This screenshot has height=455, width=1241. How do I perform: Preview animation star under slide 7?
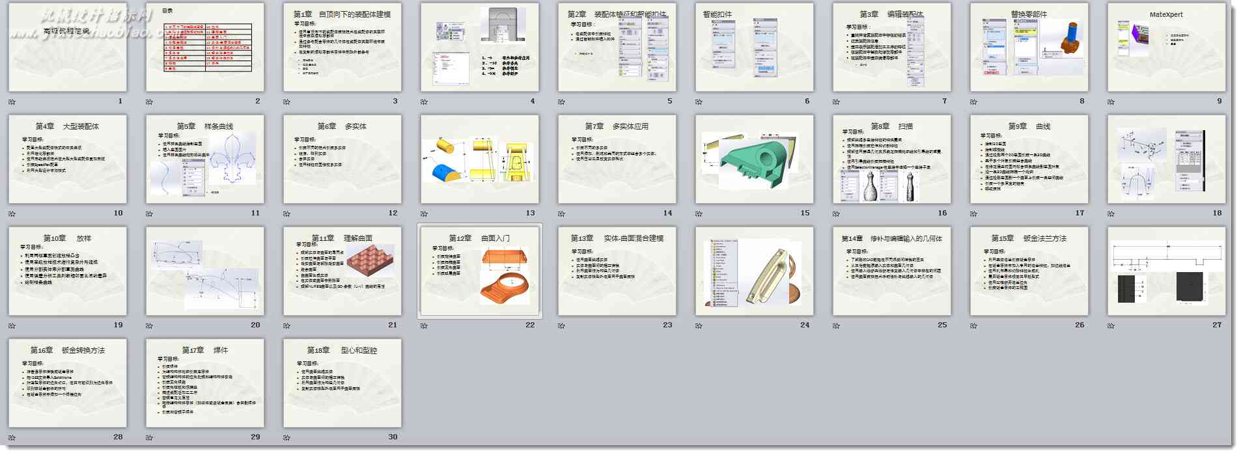836,102
